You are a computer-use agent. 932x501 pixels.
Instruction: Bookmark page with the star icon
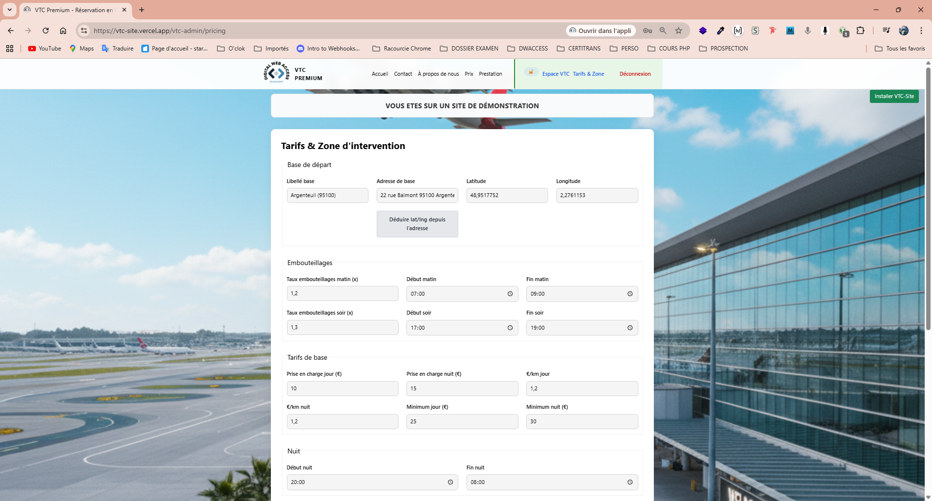point(679,31)
